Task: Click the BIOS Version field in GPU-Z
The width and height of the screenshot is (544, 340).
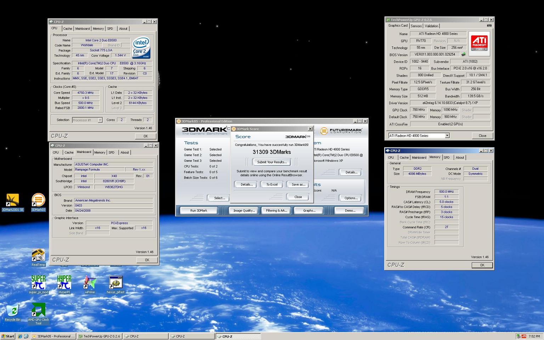Action: coord(435,55)
